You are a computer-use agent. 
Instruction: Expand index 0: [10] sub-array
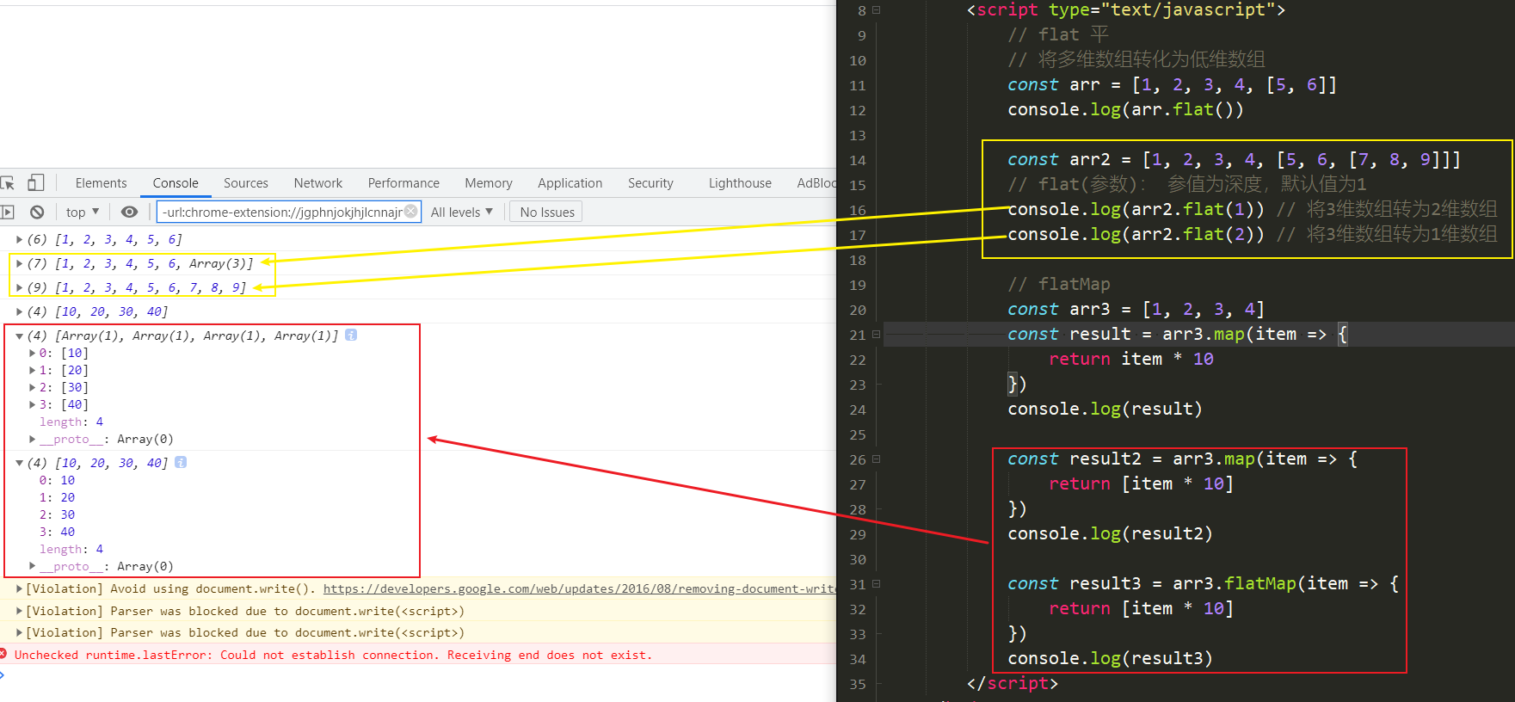coord(33,353)
